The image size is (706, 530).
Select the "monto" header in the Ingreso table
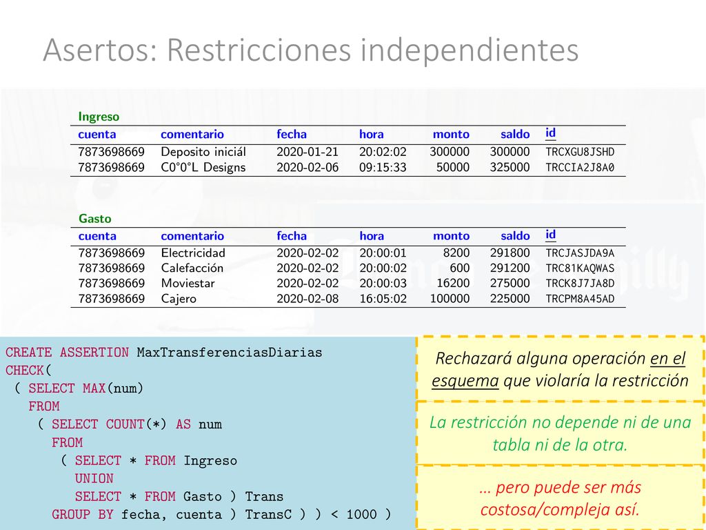451,135
